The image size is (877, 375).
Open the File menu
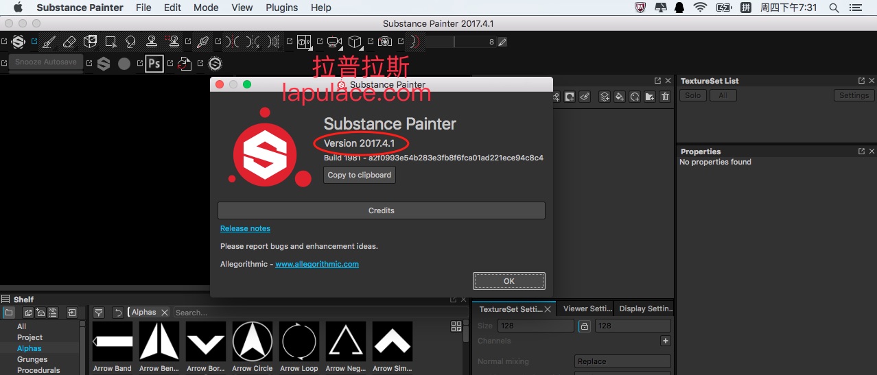point(143,8)
